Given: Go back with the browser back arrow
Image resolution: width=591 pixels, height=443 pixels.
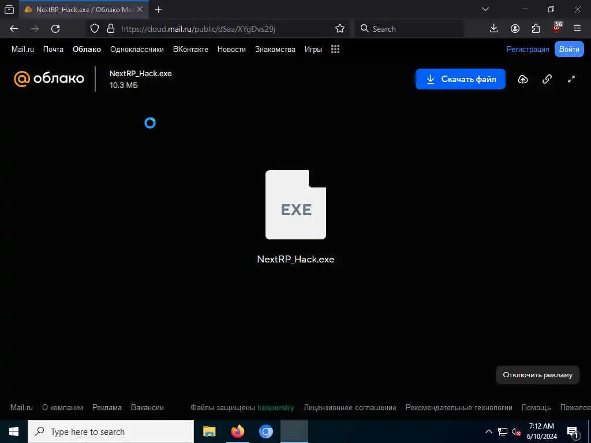Looking at the screenshot, I should pyautogui.click(x=14, y=29).
